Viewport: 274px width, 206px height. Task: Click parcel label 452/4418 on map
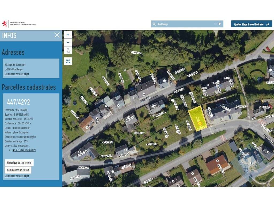tap(151, 144)
